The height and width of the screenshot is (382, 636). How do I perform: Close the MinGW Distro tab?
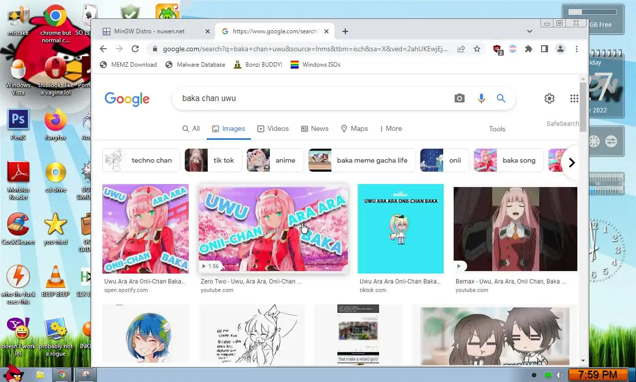(208, 31)
